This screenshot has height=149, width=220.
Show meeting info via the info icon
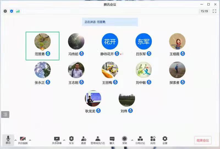[x=5, y=11]
